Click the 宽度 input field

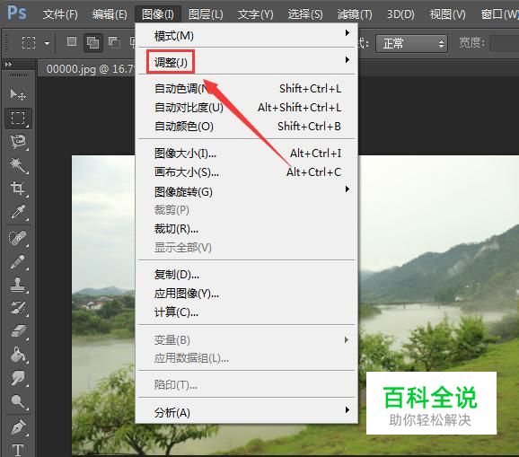tap(505, 44)
